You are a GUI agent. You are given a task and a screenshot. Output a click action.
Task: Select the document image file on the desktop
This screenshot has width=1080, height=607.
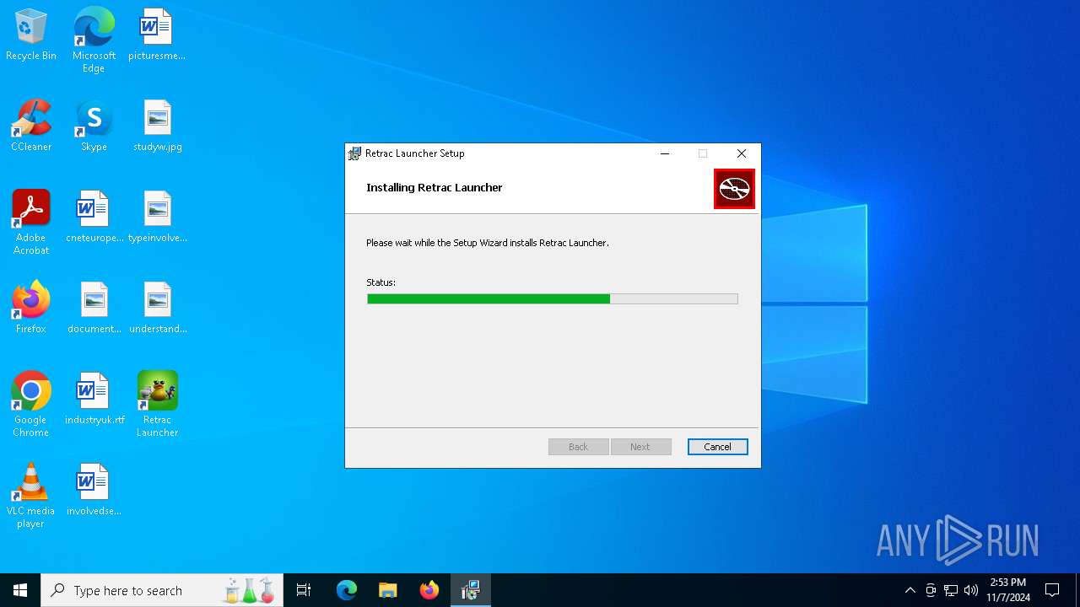coord(94,309)
